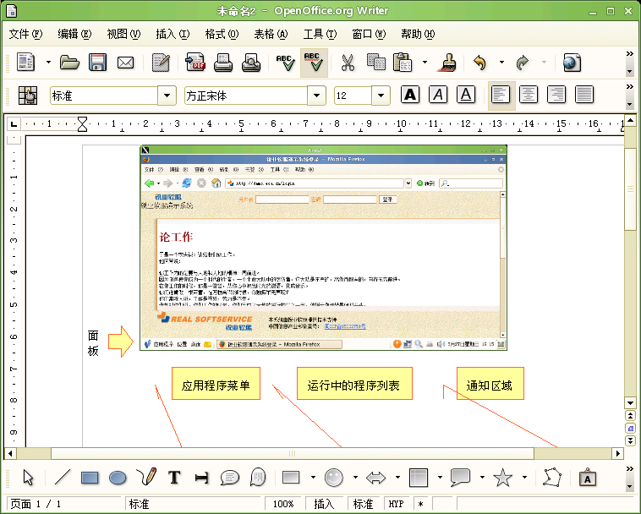Click the Cut scissors icon
Viewport: 641px width, 514px height.
[347, 63]
